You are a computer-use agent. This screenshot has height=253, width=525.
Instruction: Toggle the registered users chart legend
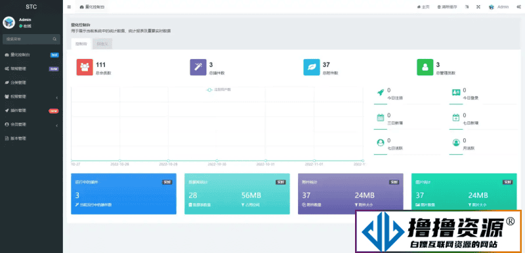(x=219, y=90)
